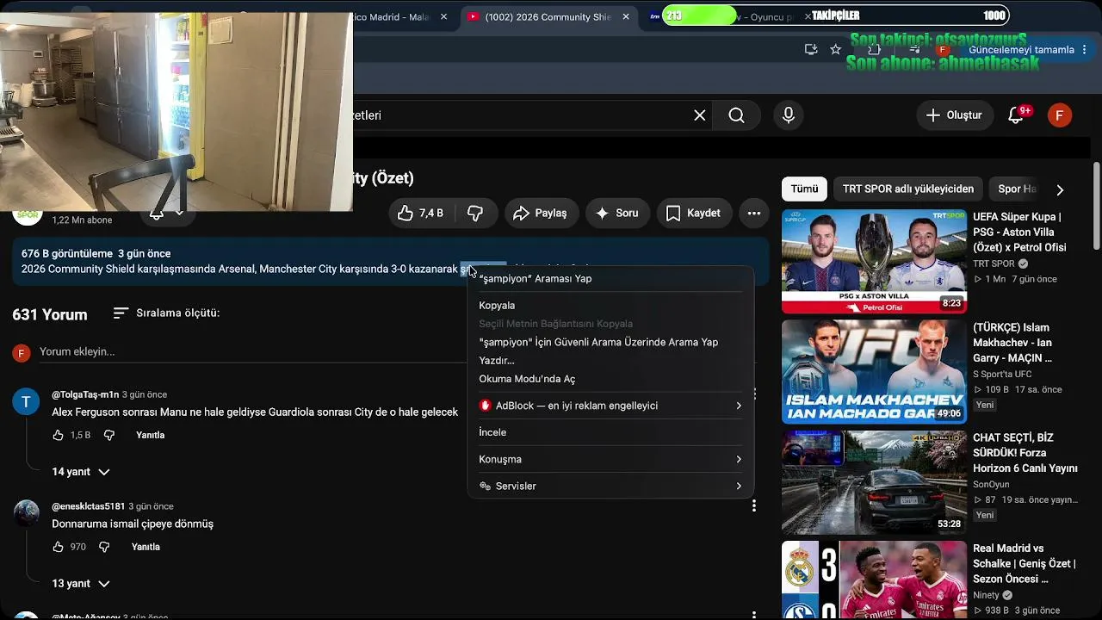This screenshot has width=1102, height=620.
Task: Open the Sıralama ölçütü sort menu
Action: pos(167,313)
